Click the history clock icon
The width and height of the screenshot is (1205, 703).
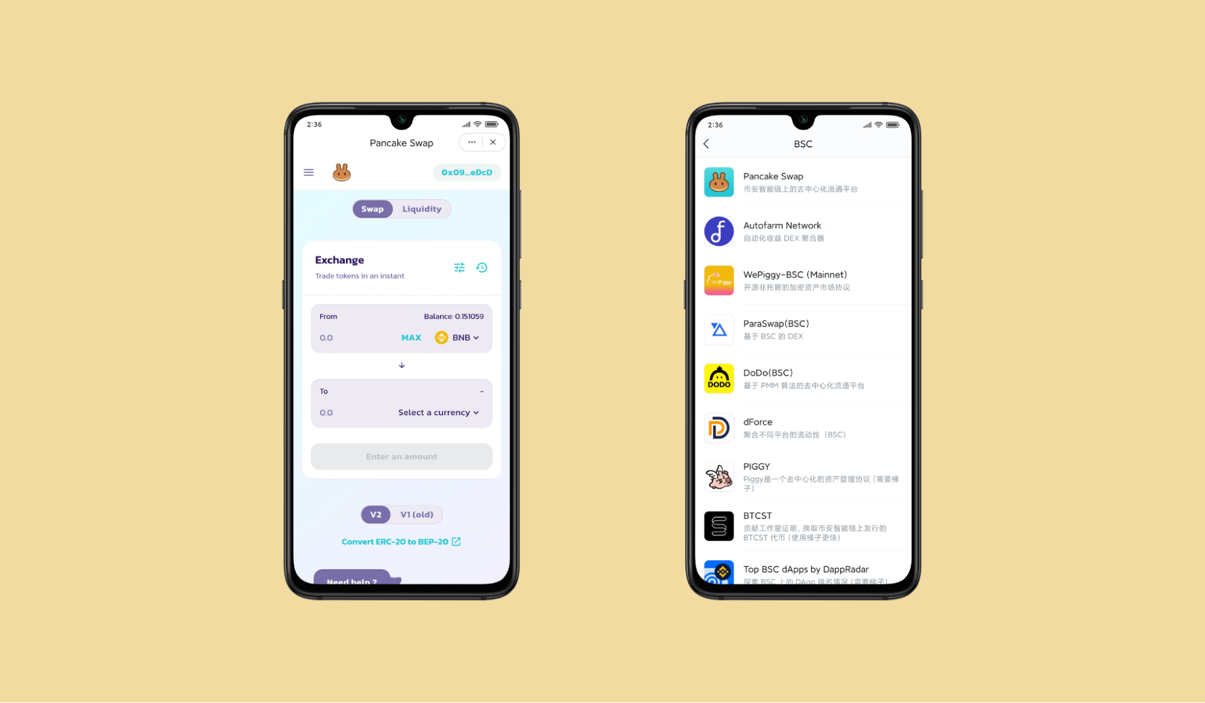coord(482,267)
